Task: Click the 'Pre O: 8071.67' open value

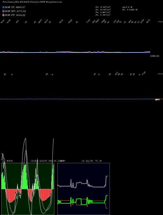Action: pos(103,7)
